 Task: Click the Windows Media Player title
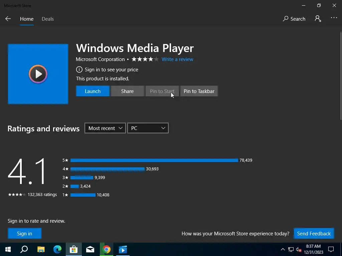135,48
